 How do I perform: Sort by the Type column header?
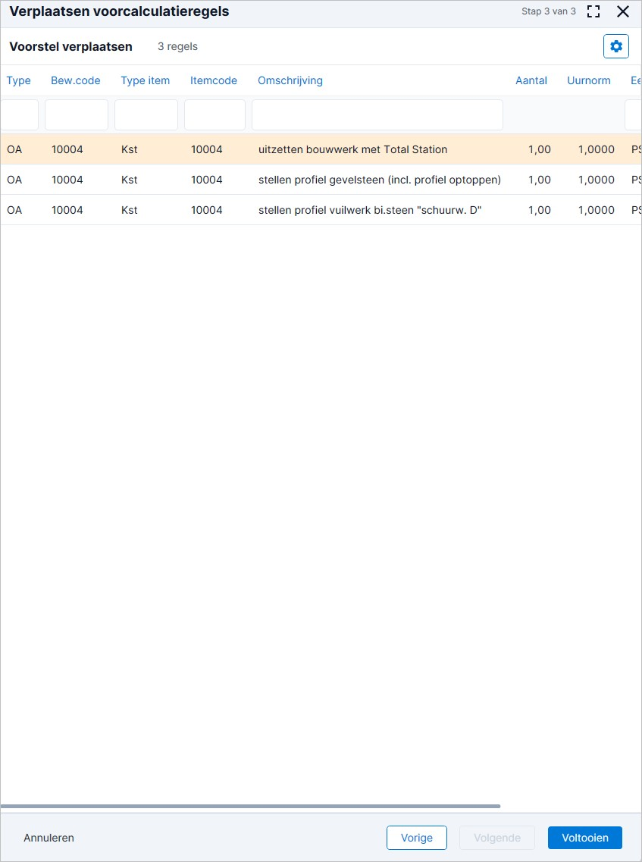19,81
